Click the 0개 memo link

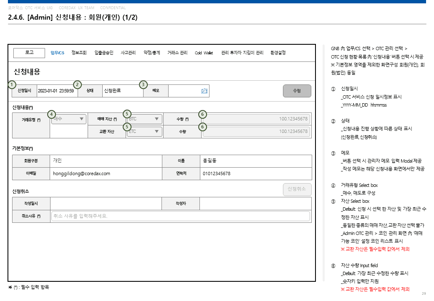(x=204, y=91)
